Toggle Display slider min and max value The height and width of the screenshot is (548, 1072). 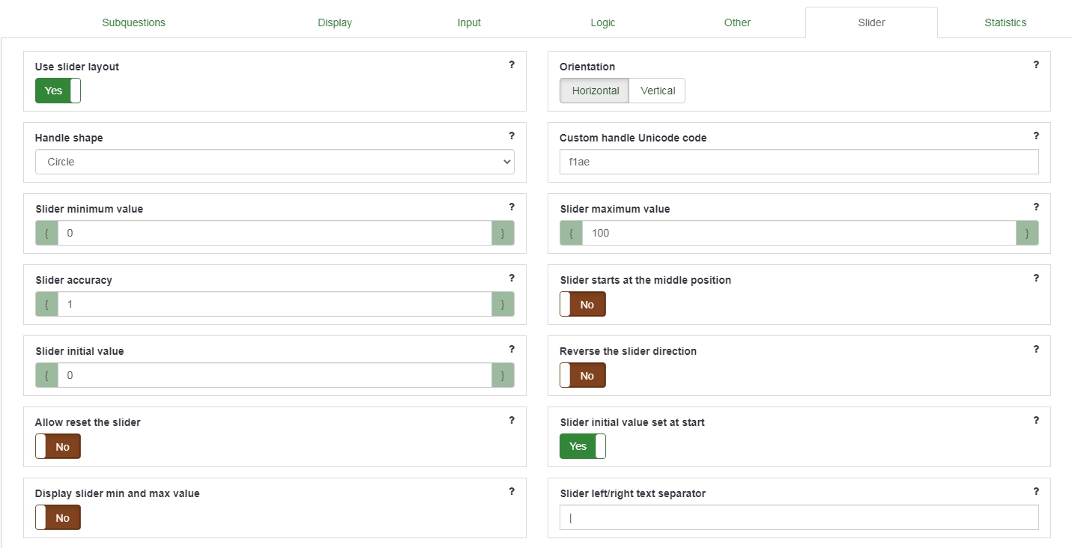(x=58, y=517)
